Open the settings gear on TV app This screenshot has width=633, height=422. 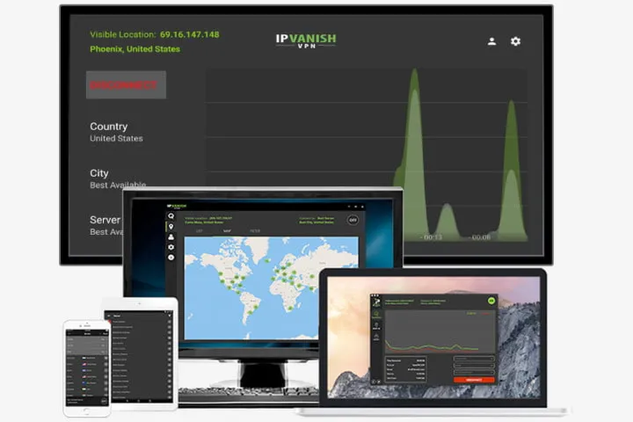[515, 41]
